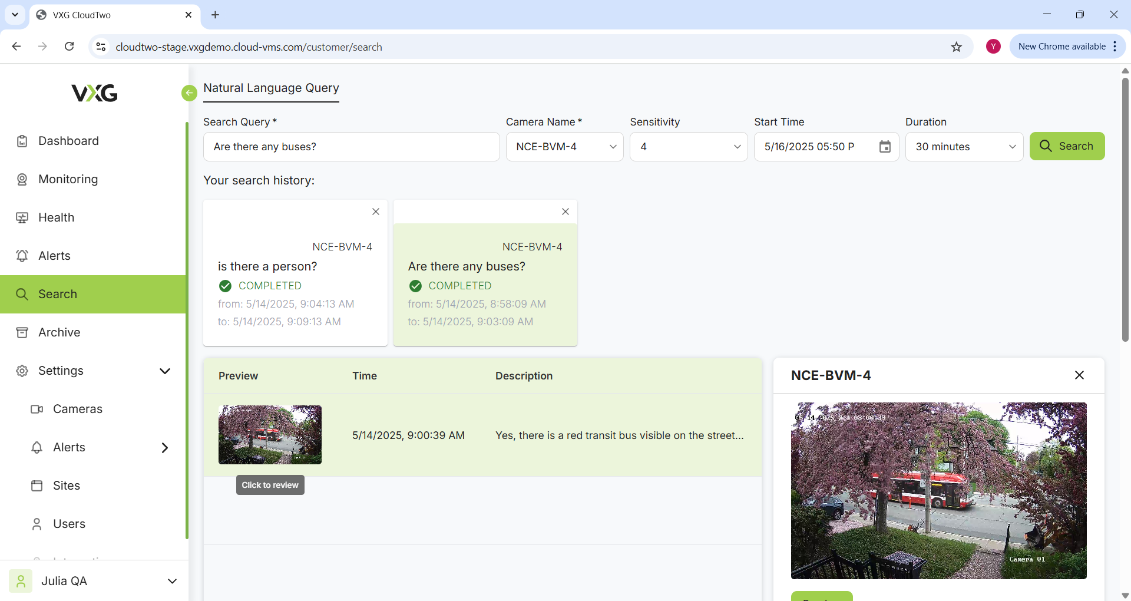1131x601 pixels.
Task: Click the site information icon in address bar
Action: (x=101, y=47)
